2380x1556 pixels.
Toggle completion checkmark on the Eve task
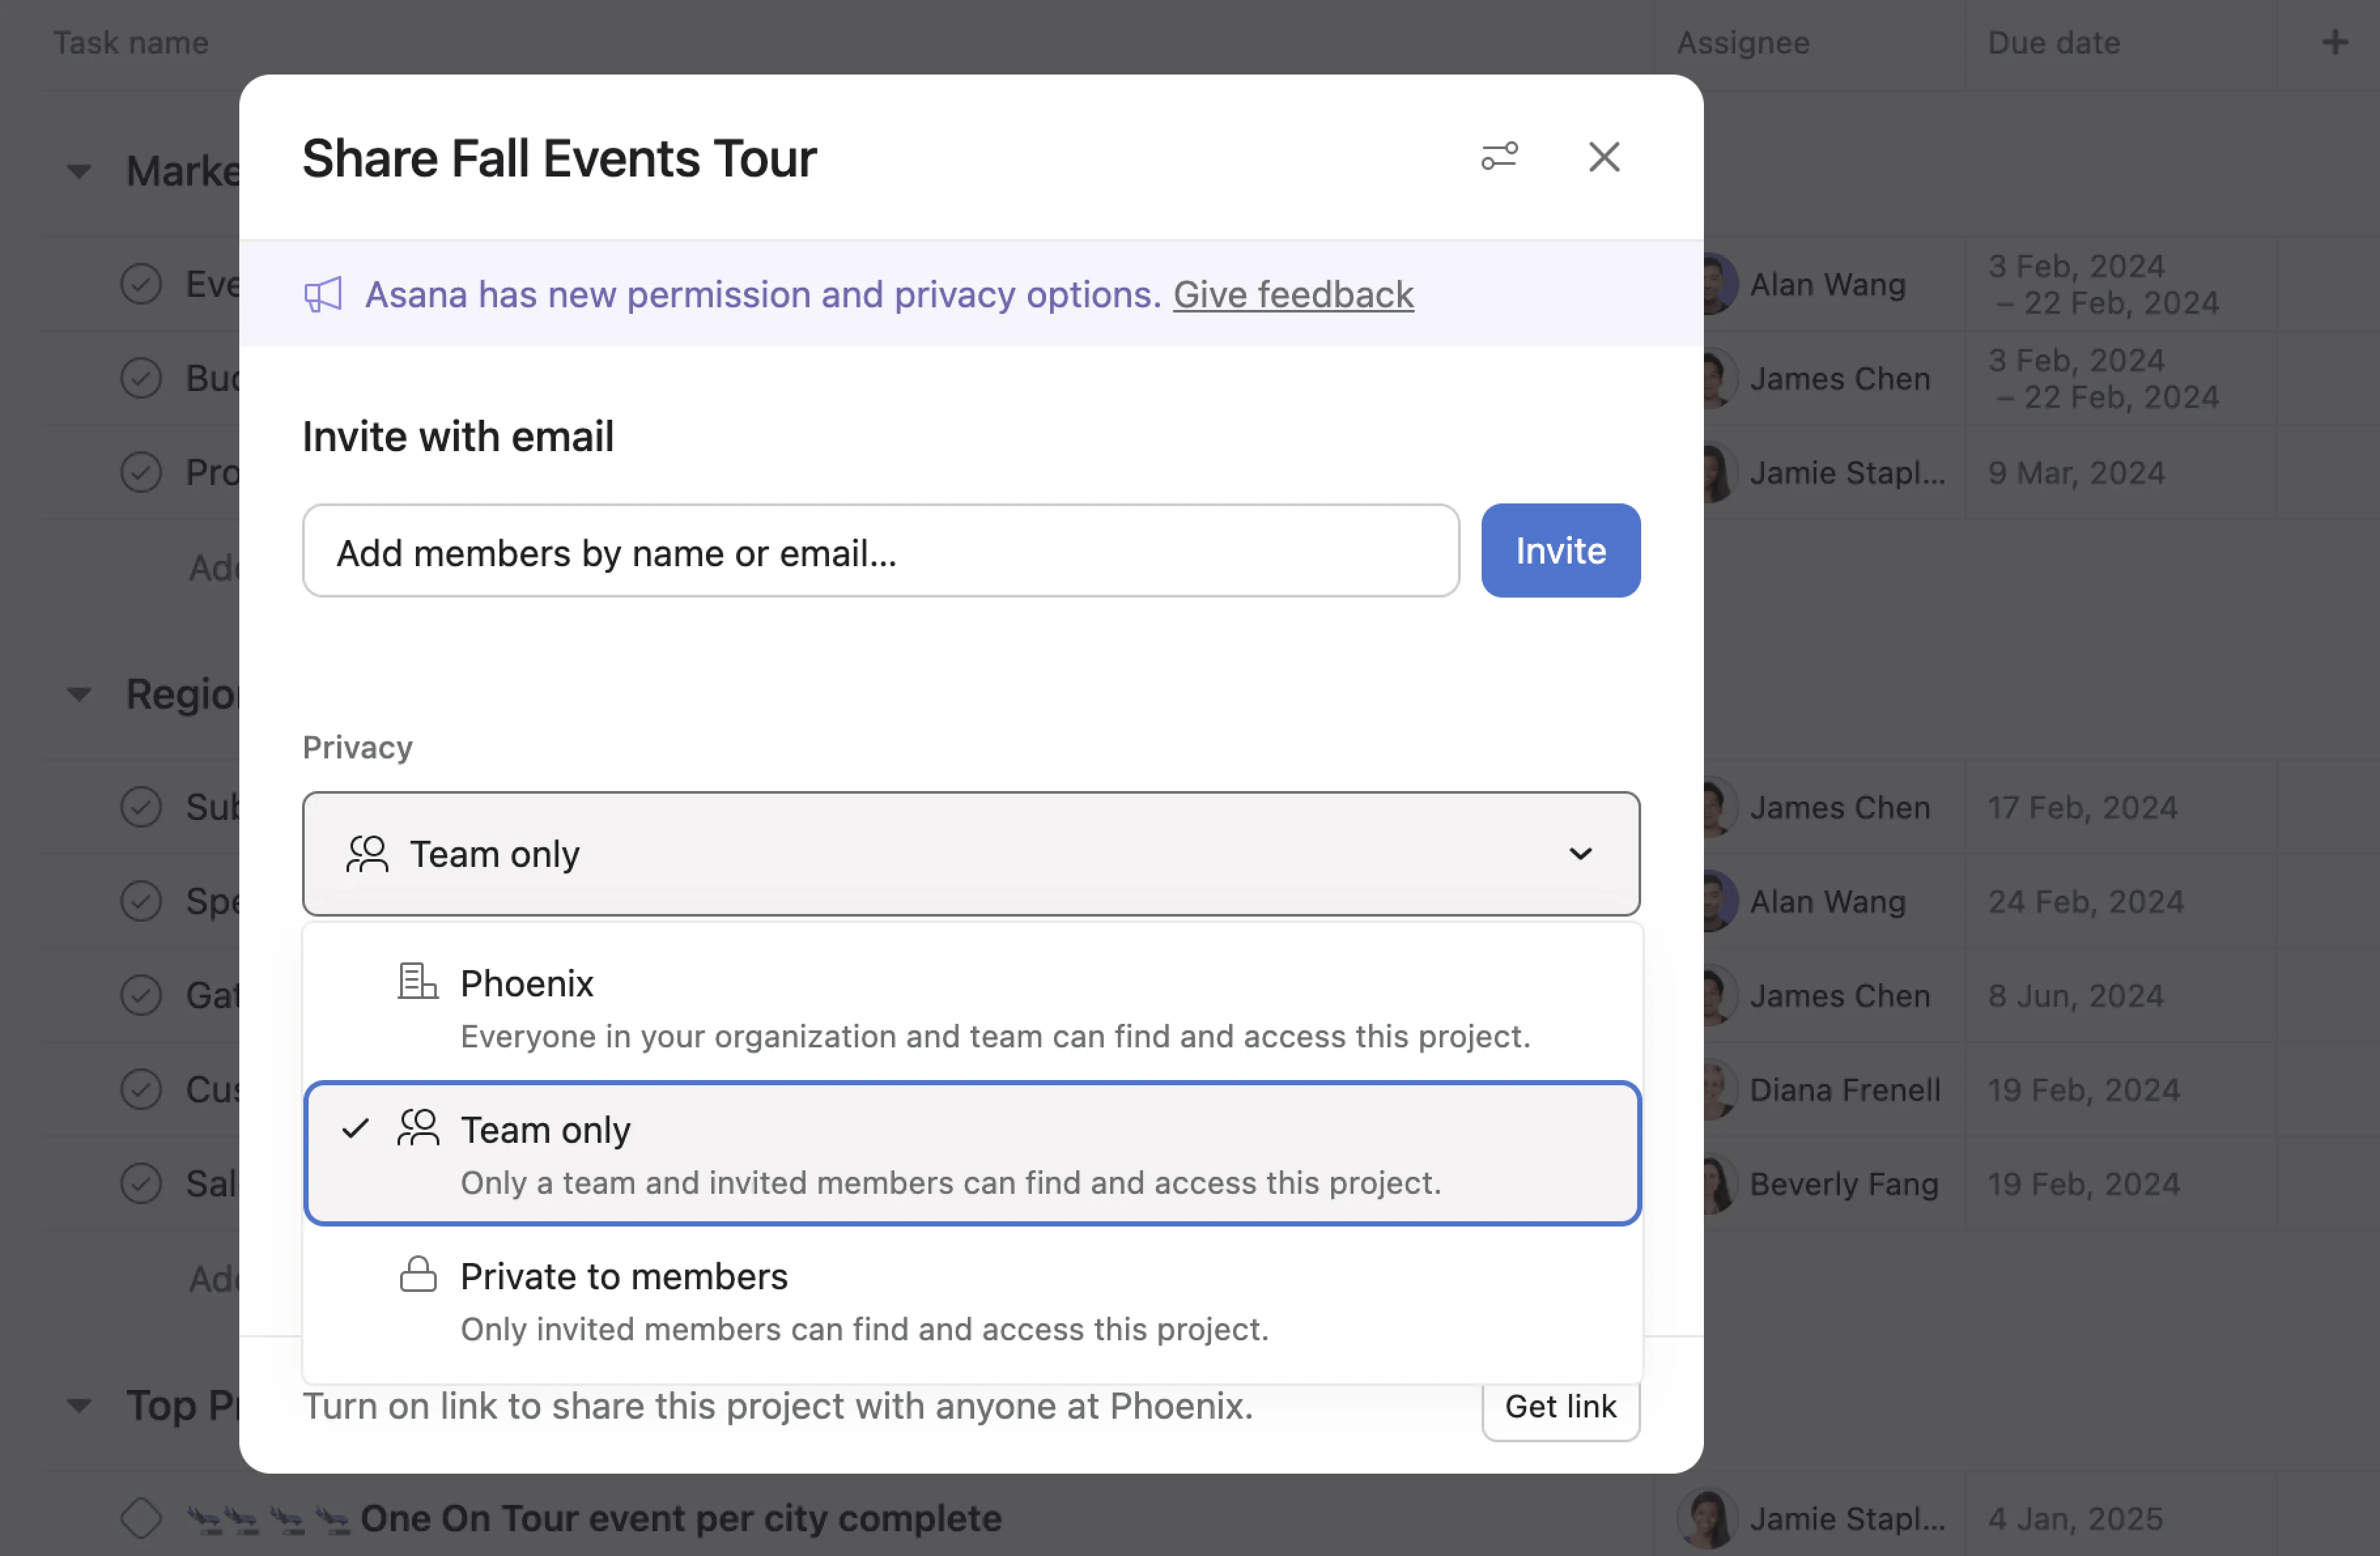pyautogui.click(x=141, y=283)
